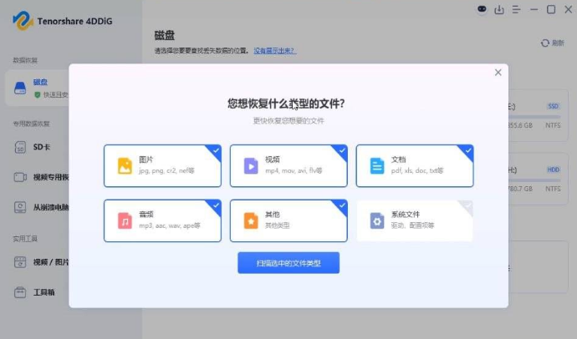
Task: Select 视频专用恢复 label in sidebar
Action: click(x=51, y=177)
